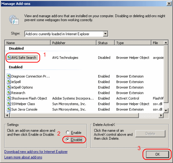The width and height of the screenshot is (173, 163).
Task: Click the ieSpell Options row icon
Action: coord(9,87)
